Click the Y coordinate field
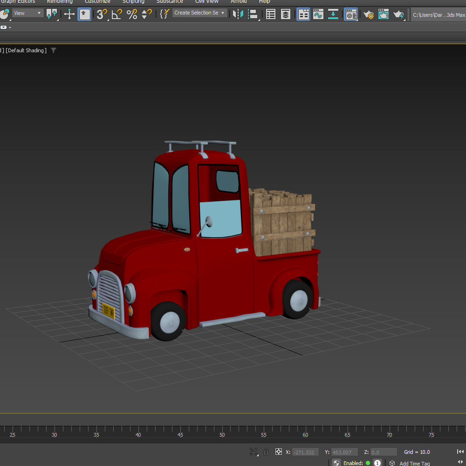466x466 pixels. coord(344,452)
